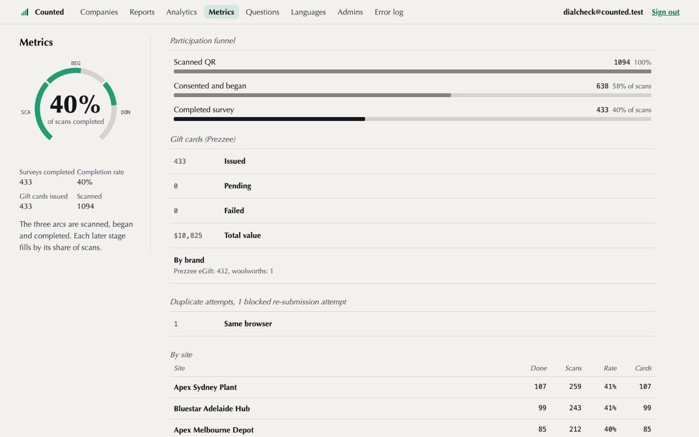The image size is (699, 437).
Task: Click the Cards column header
Action: (643, 368)
